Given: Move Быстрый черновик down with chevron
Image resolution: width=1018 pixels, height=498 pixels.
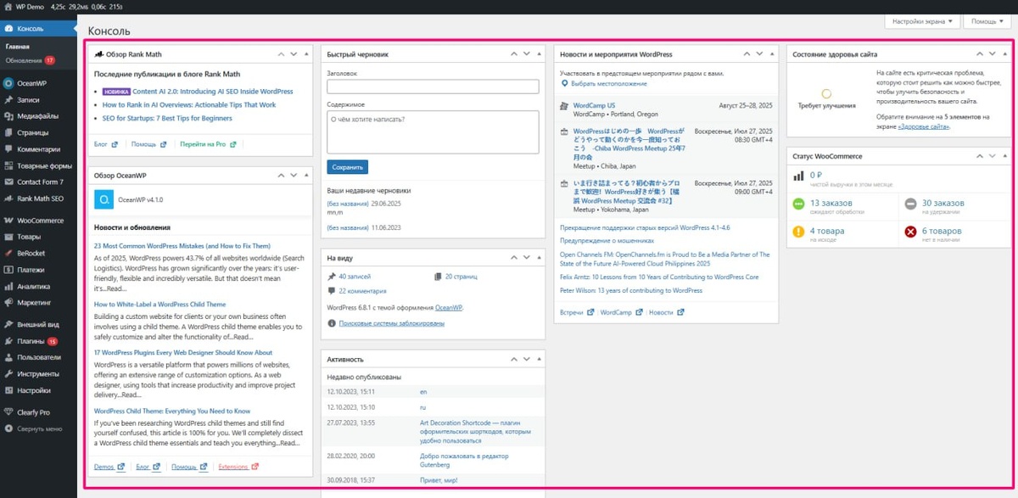Looking at the screenshot, I should click(x=526, y=54).
